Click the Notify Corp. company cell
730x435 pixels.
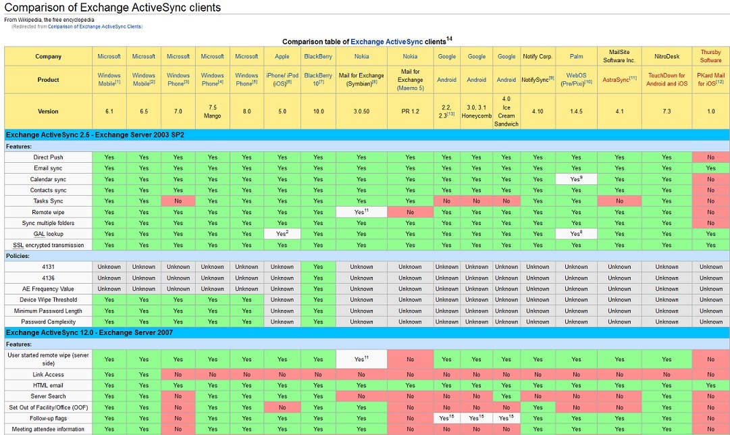coord(538,56)
